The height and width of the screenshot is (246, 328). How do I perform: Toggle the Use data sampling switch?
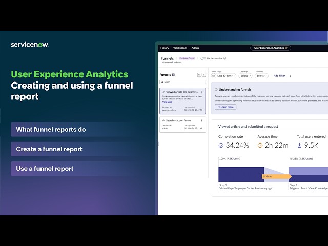coord(203,58)
